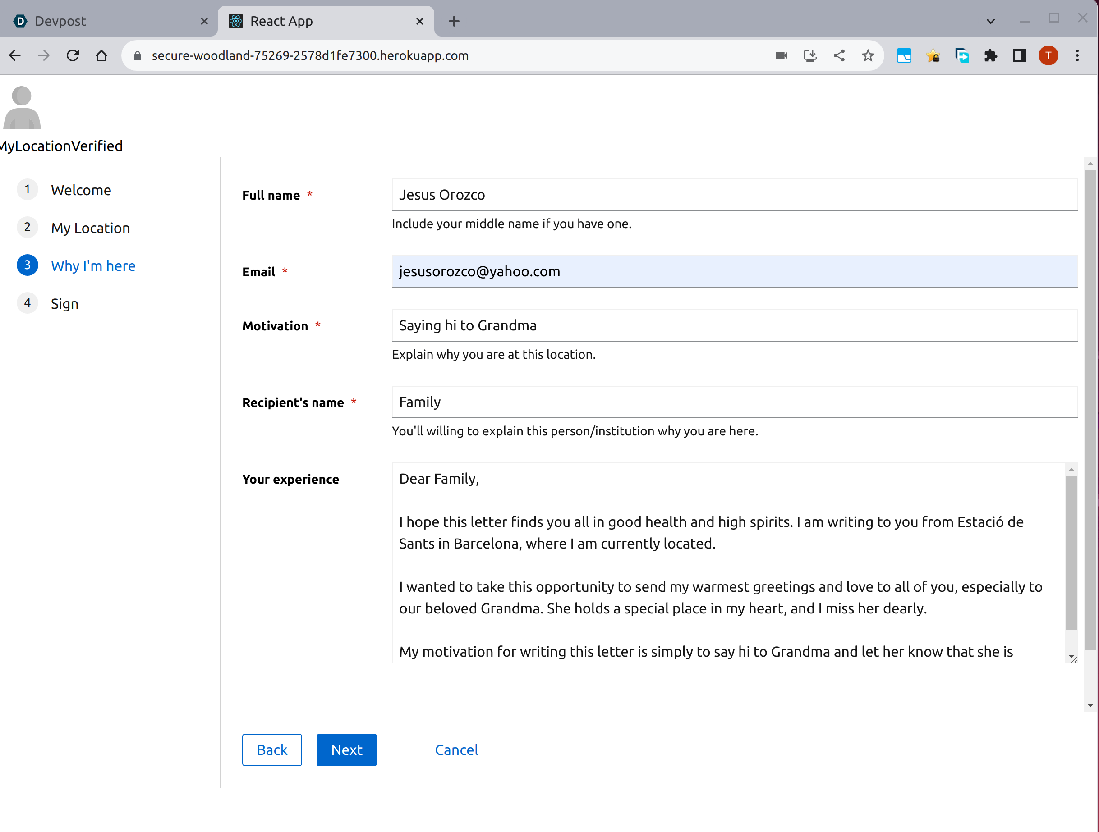Click the install app download icon
The height and width of the screenshot is (832, 1099).
click(x=810, y=55)
